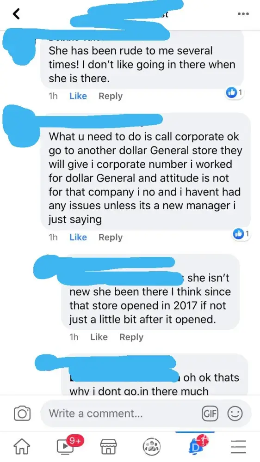
Task: Tap the GIF button in comment box
Action: click(x=210, y=413)
